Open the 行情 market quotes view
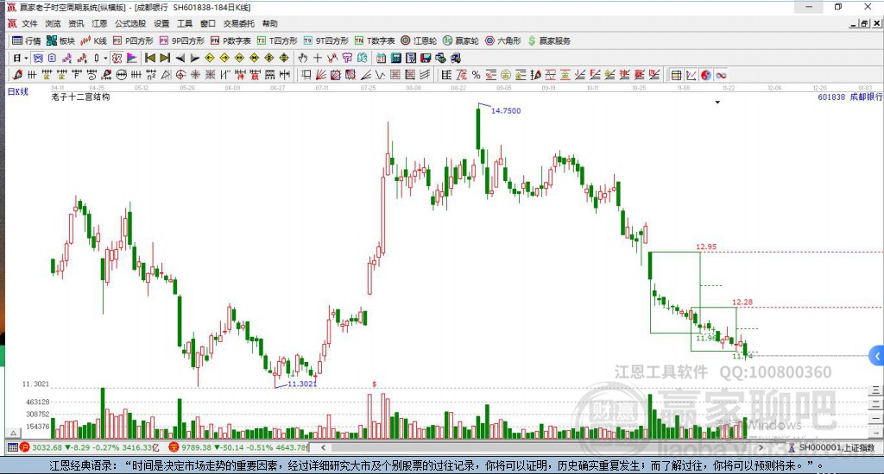The image size is (884, 474). pos(27,41)
